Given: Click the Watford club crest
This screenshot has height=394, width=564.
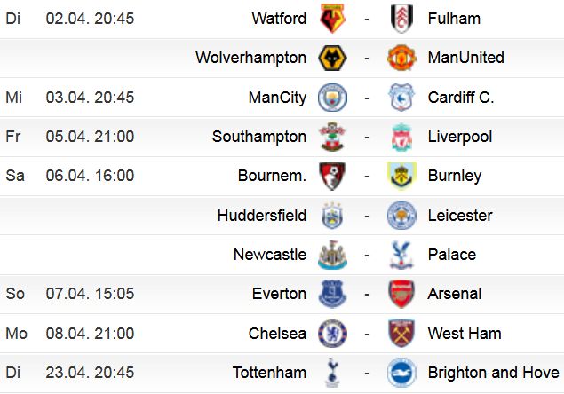Looking at the screenshot, I should coord(332,19).
